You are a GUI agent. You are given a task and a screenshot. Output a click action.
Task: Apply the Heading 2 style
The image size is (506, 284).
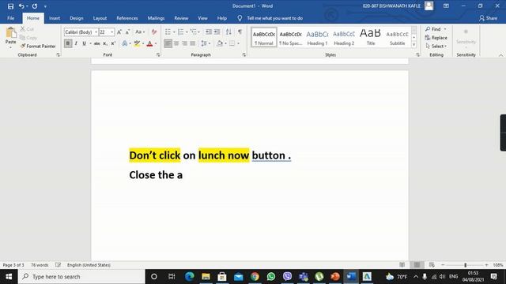click(x=344, y=37)
